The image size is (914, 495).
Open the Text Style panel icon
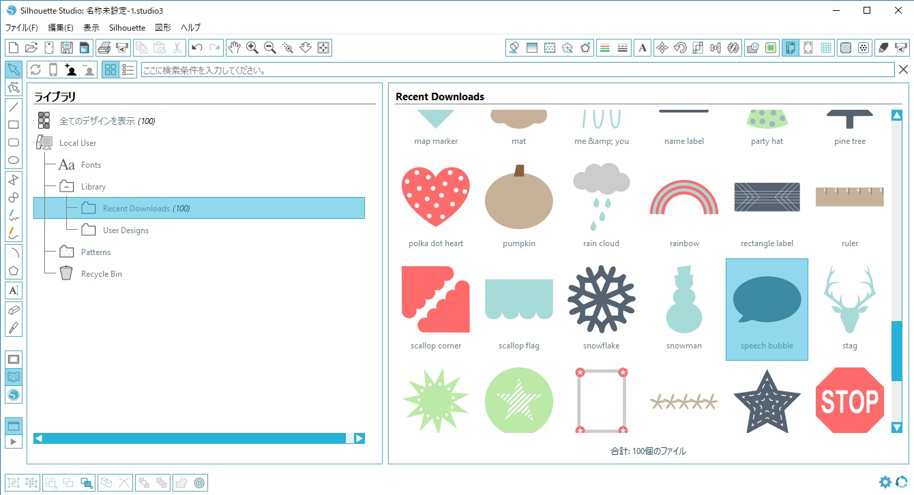pyautogui.click(x=642, y=48)
